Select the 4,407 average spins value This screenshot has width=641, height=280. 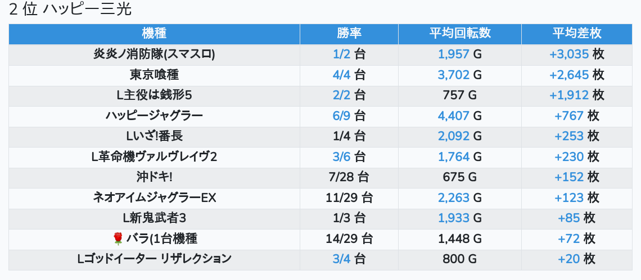coord(453,116)
